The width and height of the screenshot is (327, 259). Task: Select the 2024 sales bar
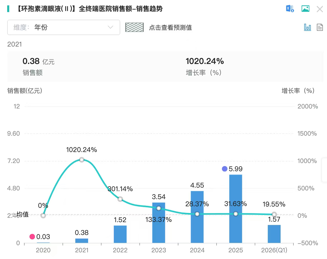[197, 217]
